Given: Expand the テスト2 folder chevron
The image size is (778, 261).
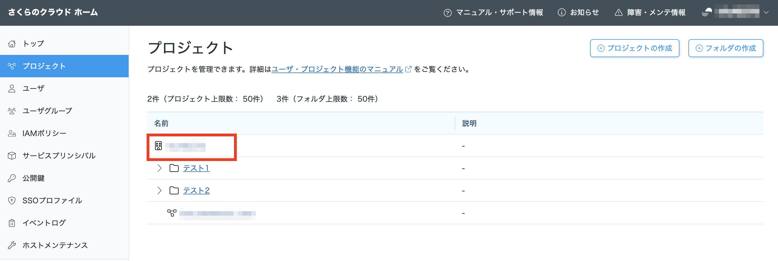Looking at the screenshot, I should pyautogui.click(x=160, y=190).
